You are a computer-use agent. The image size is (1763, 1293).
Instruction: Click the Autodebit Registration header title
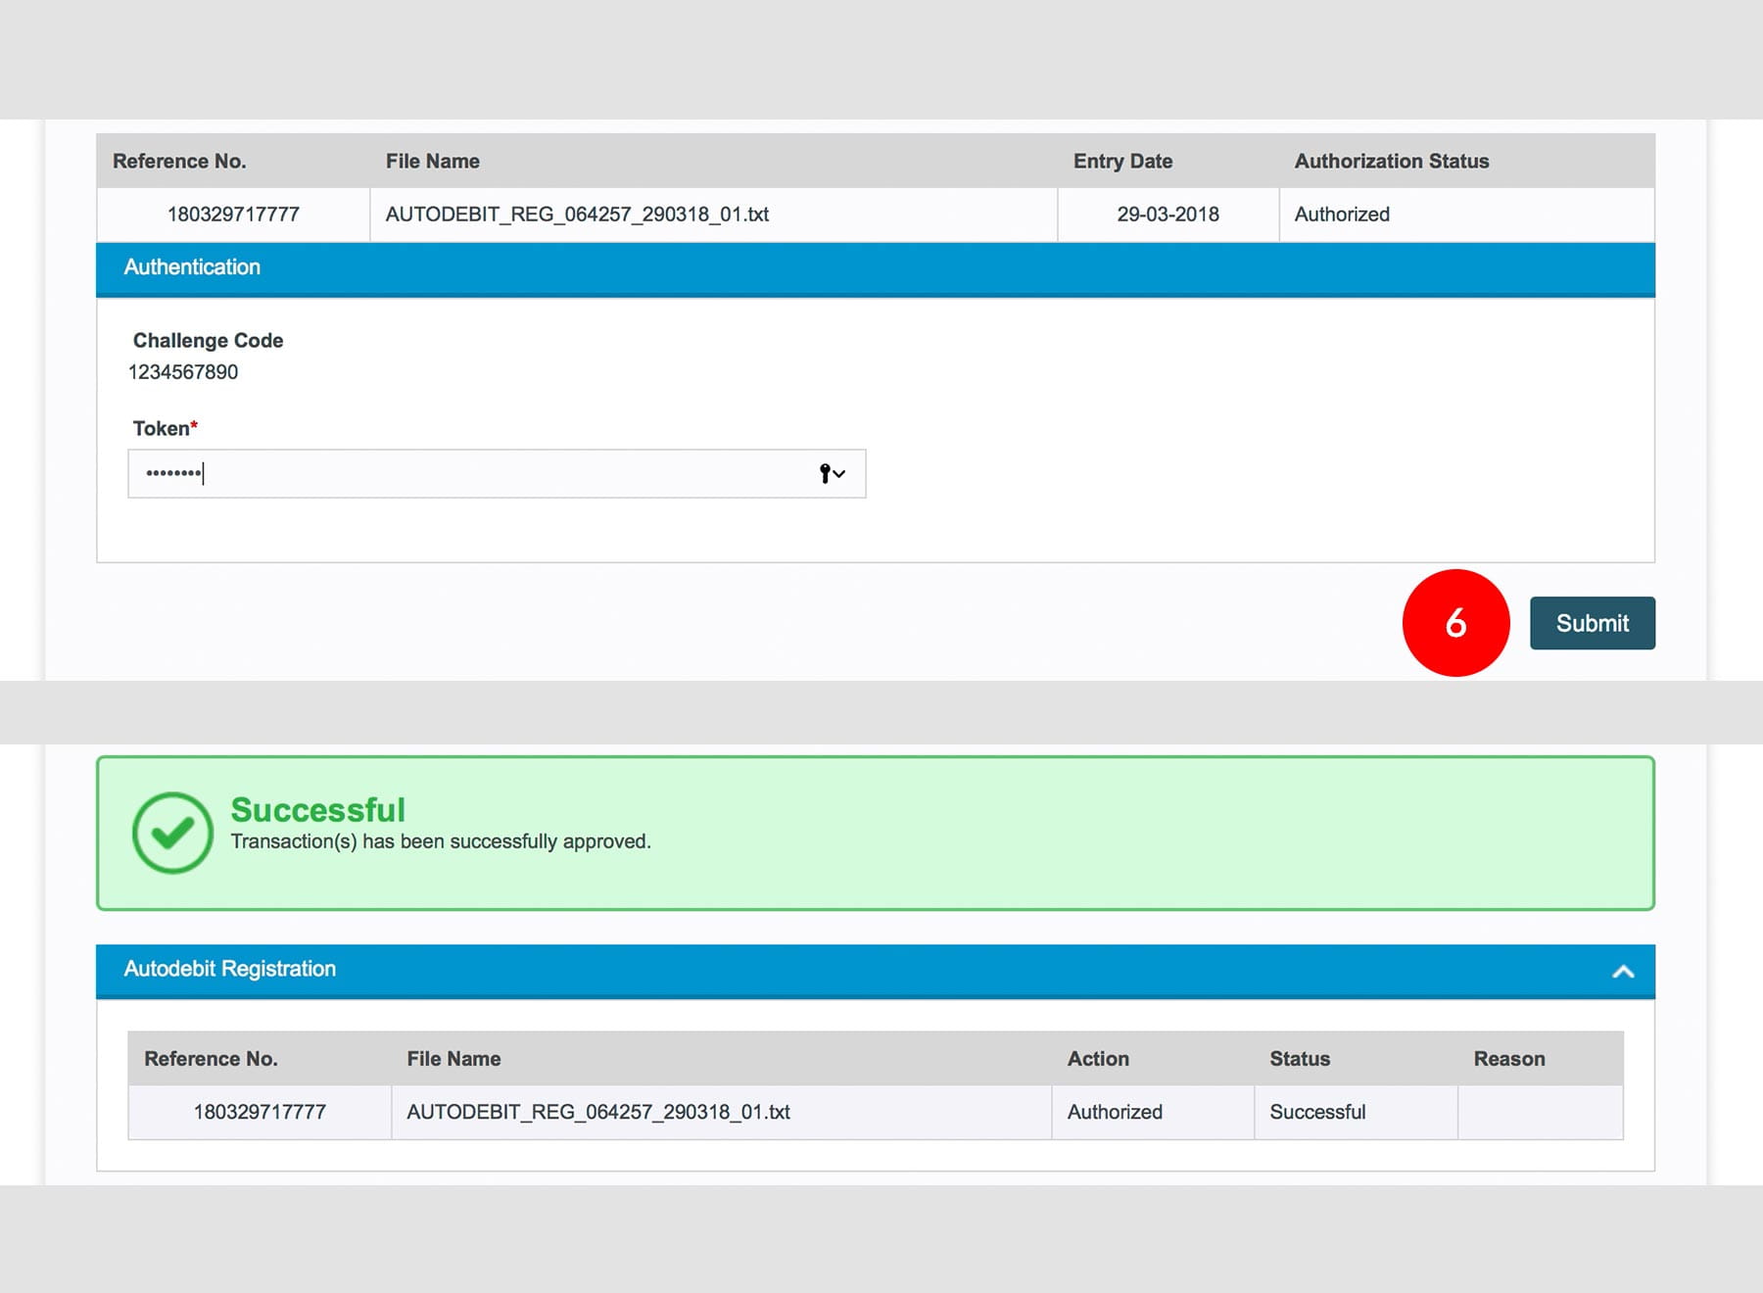click(230, 969)
